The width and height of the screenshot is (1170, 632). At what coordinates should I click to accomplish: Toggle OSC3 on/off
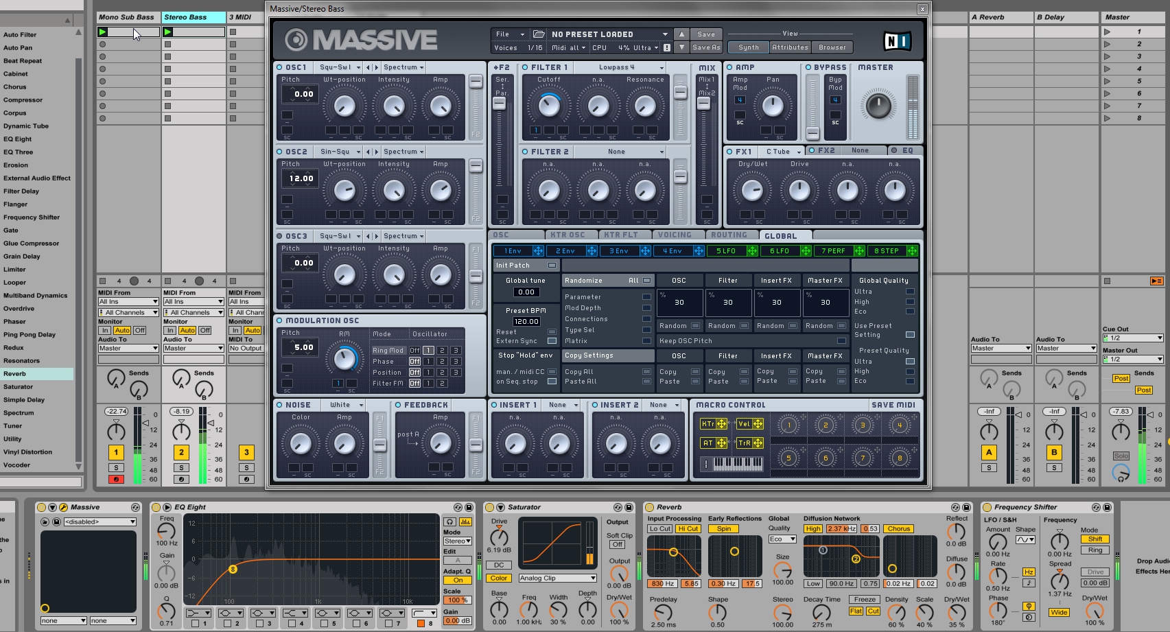pyautogui.click(x=279, y=236)
